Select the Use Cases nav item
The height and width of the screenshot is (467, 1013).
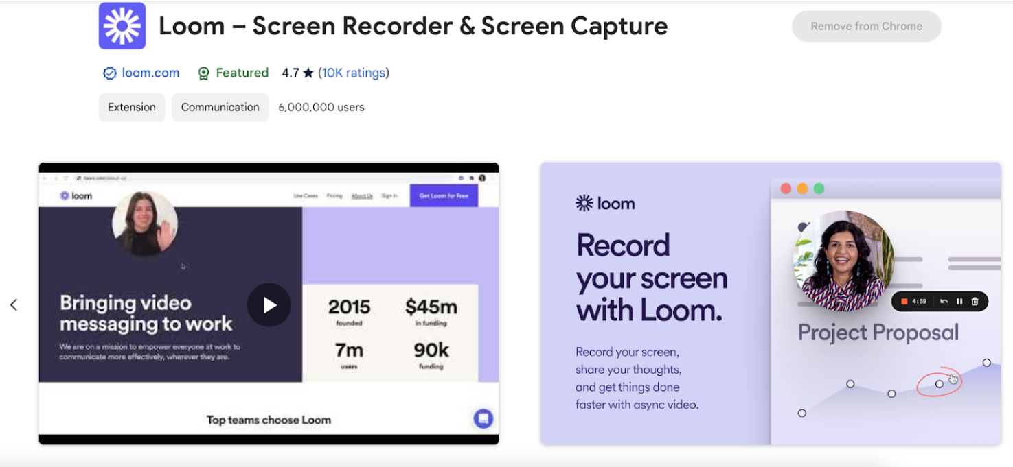[x=305, y=195]
